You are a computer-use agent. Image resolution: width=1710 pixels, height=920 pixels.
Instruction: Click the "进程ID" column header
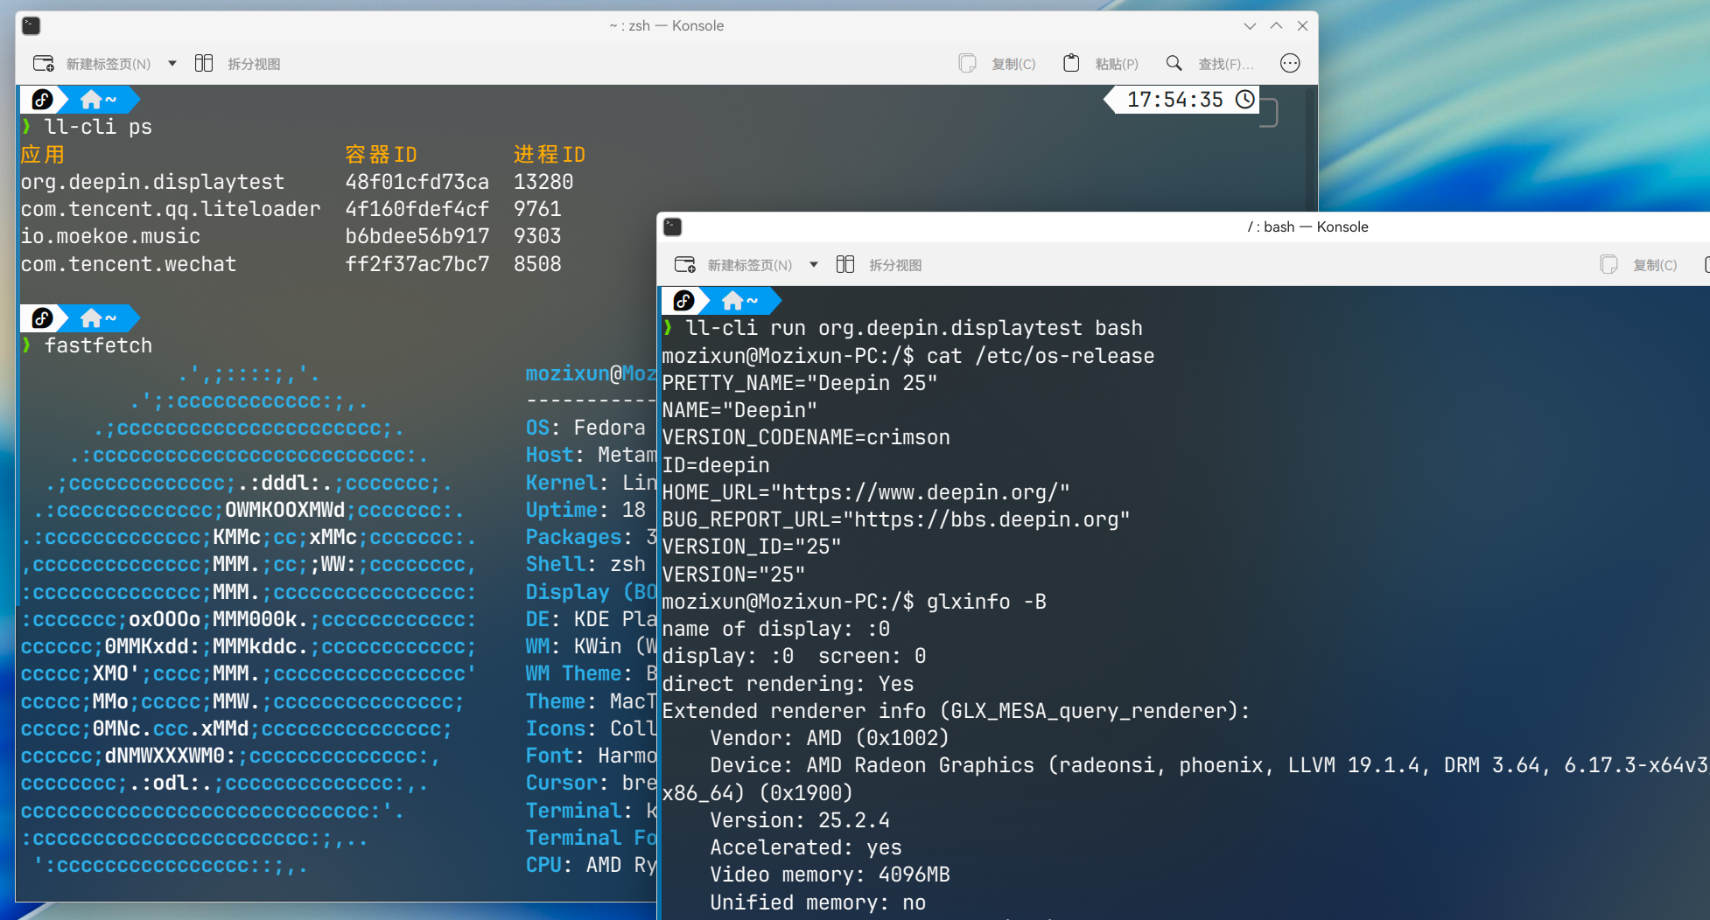[x=550, y=155]
